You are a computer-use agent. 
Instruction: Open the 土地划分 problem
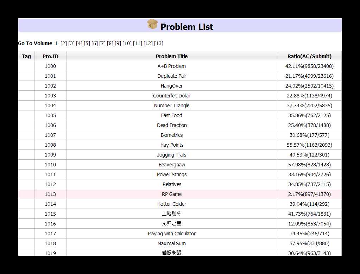pos(171,214)
